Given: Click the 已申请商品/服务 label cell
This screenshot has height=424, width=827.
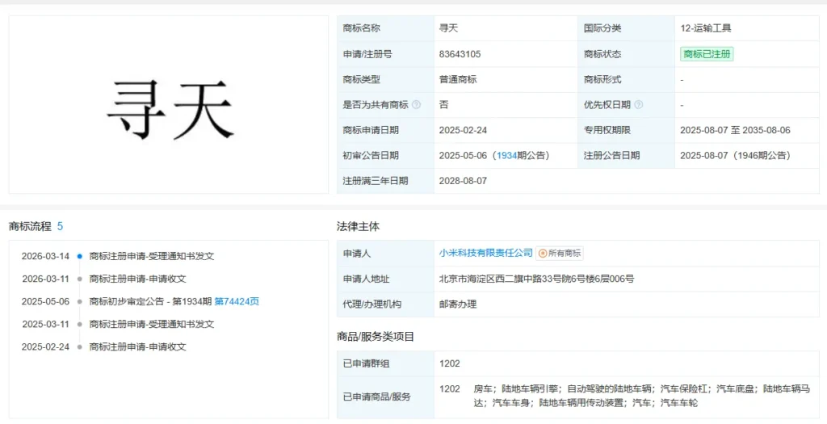Looking at the screenshot, I should pyautogui.click(x=385, y=397).
